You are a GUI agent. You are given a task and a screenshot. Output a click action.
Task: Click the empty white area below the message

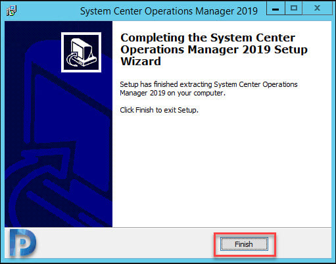[222, 171]
